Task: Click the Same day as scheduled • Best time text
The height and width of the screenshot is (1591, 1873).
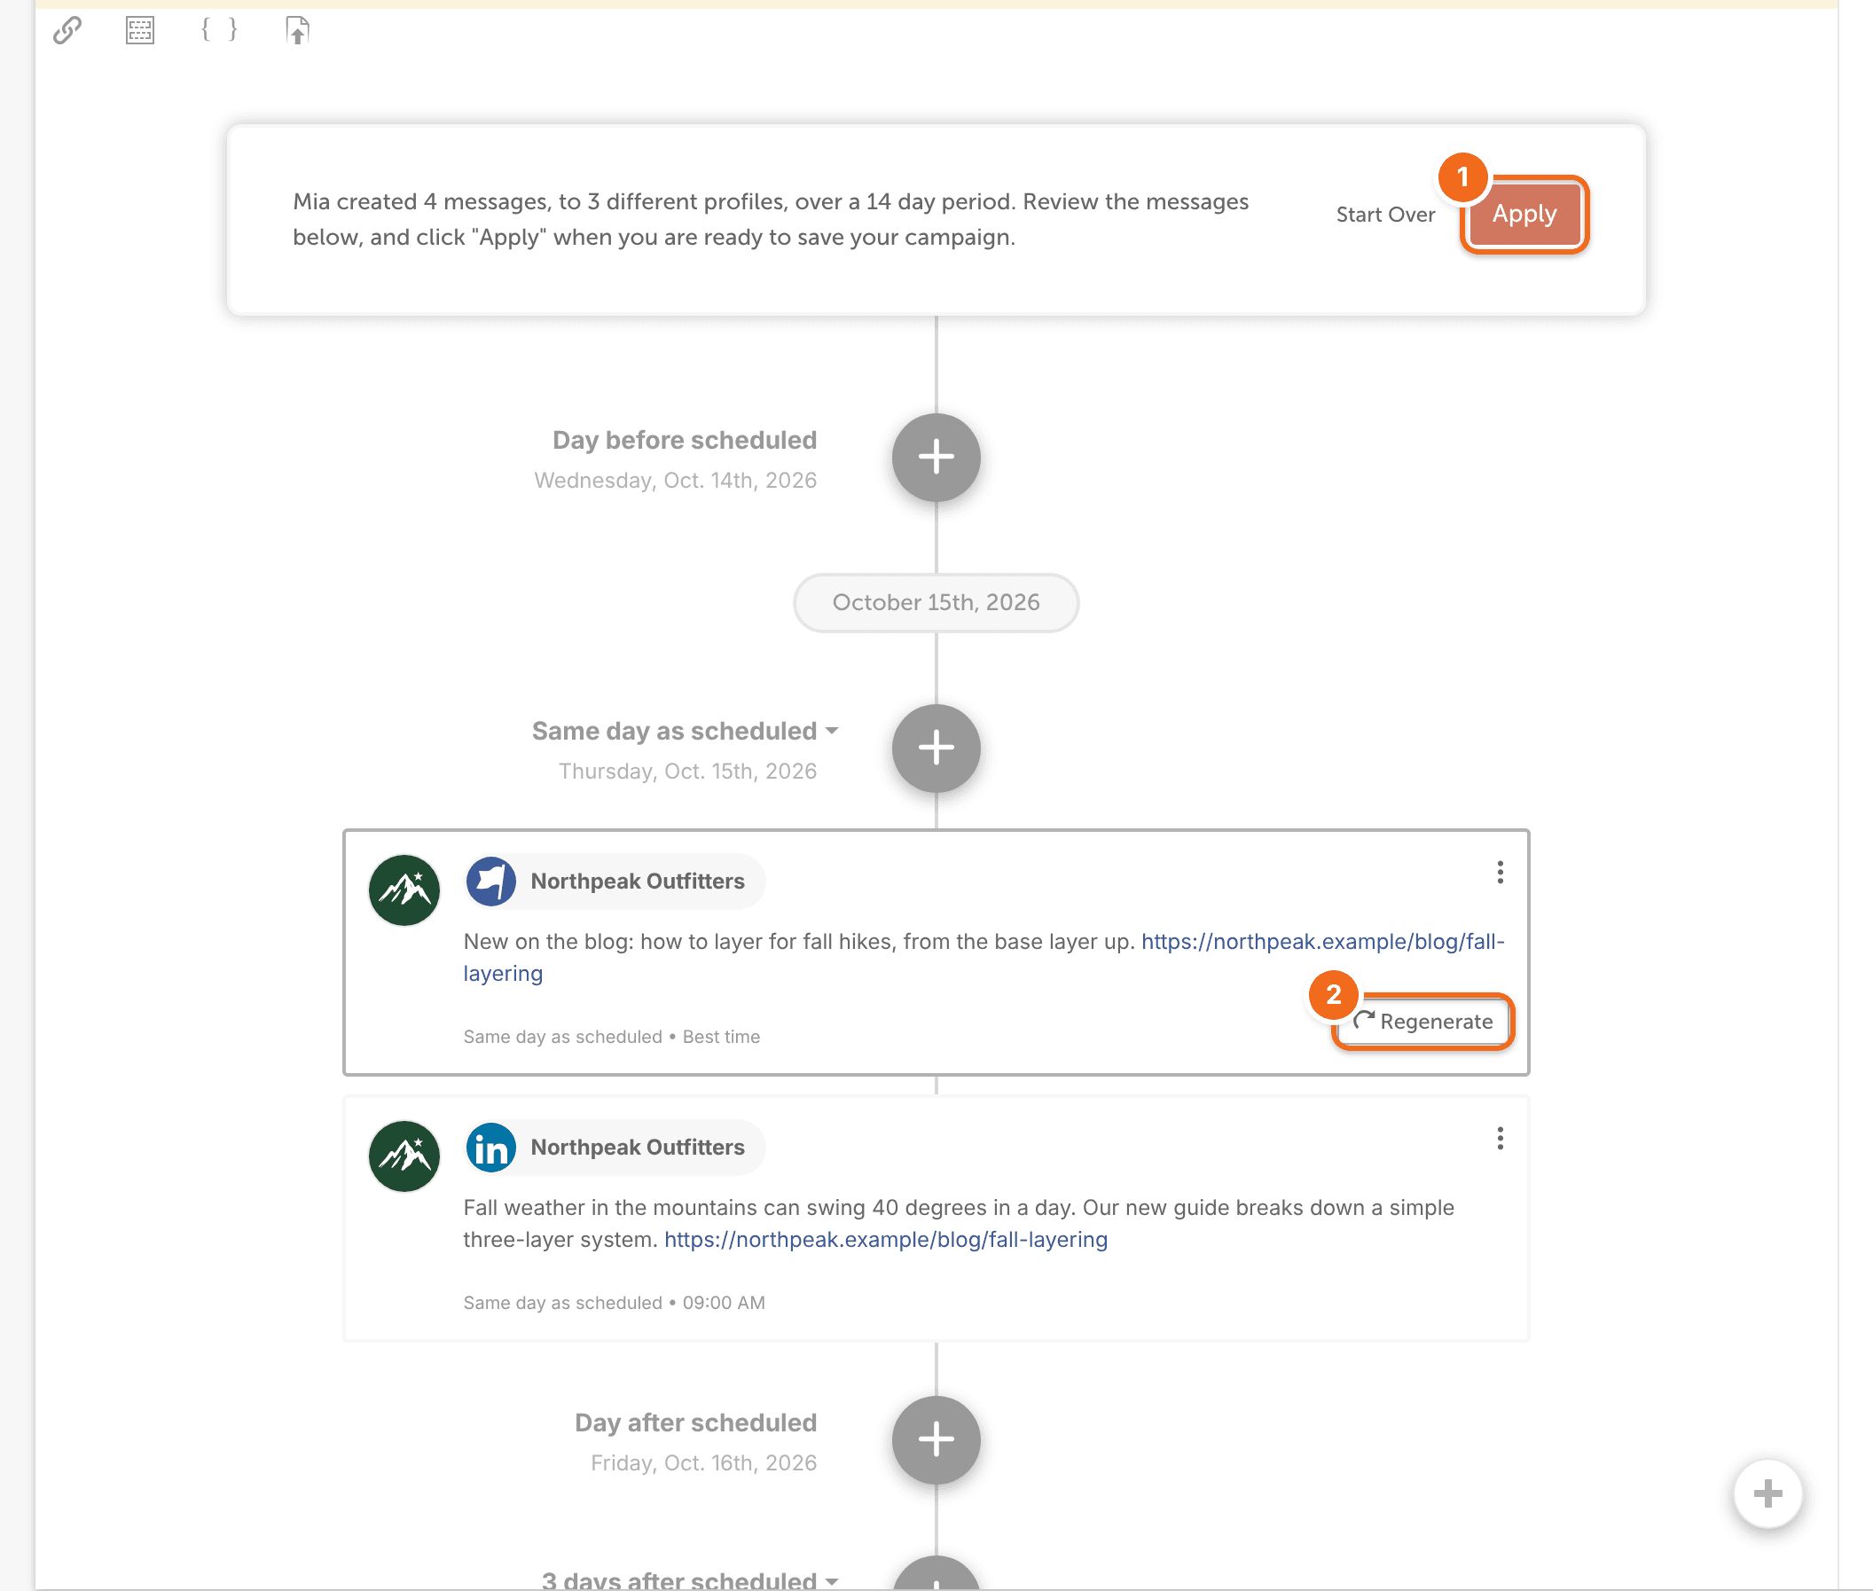Action: (x=611, y=1037)
